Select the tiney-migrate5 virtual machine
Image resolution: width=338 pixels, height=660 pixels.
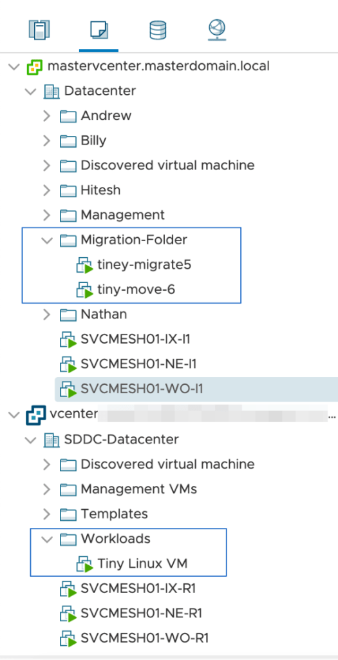144,265
